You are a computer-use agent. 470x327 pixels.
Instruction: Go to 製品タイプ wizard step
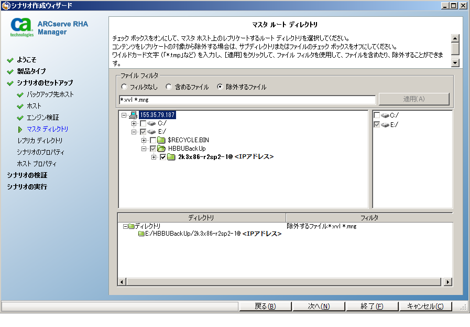[31, 71]
